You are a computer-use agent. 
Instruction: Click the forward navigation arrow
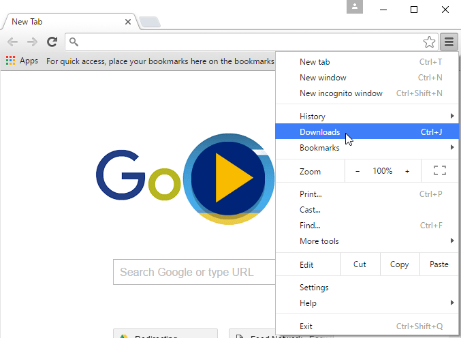click(x=32, y=42)
